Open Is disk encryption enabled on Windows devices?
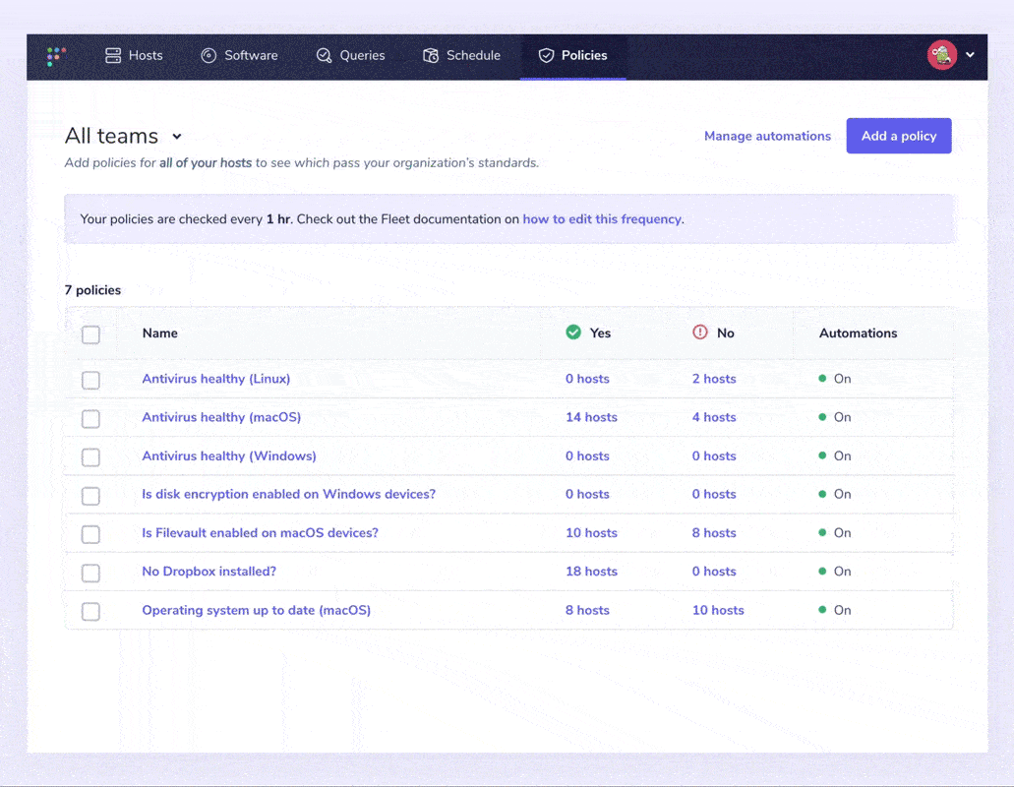Image resolution: width=1014 pixels, height=787 pixels. click(x=288, y=494)
